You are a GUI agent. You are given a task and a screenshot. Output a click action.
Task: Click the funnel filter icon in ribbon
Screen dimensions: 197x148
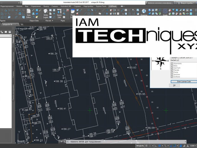173,10
